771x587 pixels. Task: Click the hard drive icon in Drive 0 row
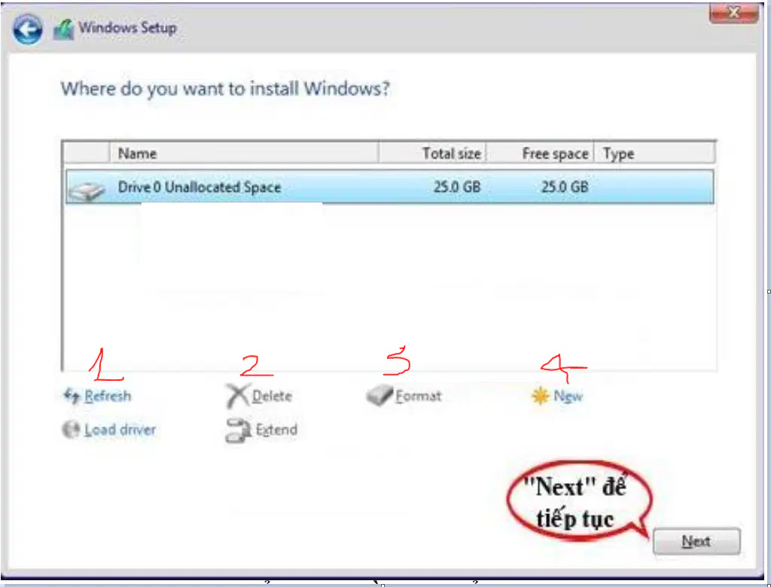click(87, 190)
